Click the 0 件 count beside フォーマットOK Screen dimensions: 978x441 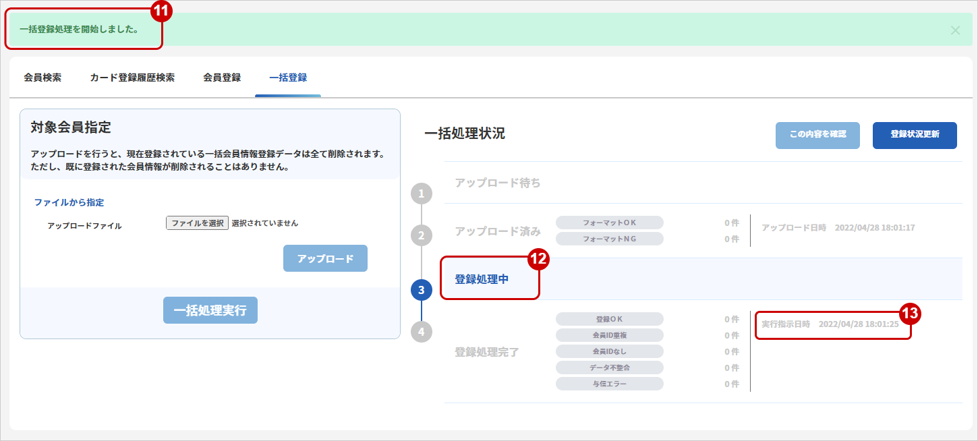point(732,223)
